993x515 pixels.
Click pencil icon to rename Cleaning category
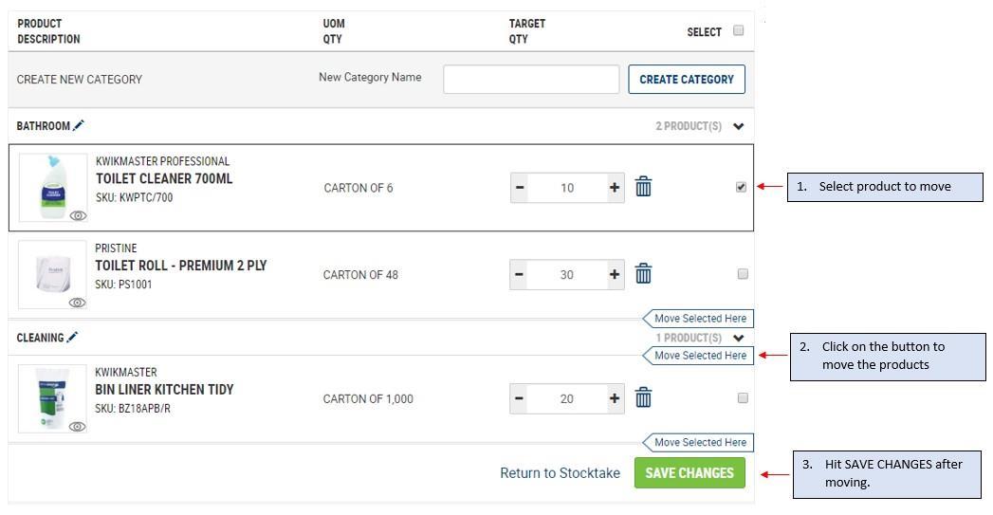[x=72, y=337]
